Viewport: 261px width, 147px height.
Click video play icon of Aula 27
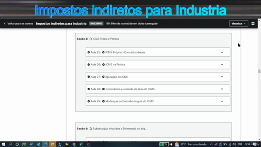coord(103,77)
